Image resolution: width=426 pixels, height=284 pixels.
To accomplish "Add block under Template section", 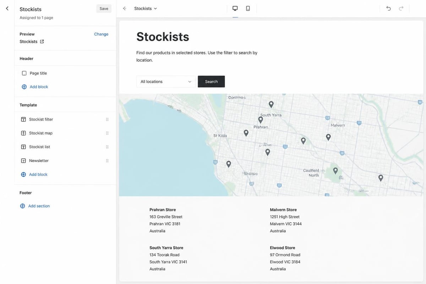I will point(34,174).
